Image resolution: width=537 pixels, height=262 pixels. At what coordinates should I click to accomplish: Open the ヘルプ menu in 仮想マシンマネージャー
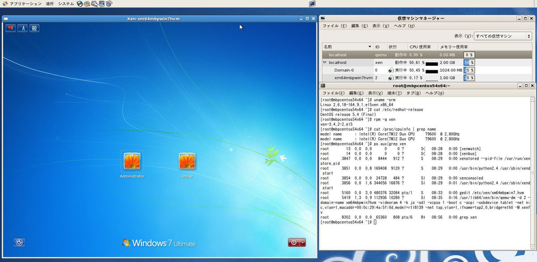click(404, 26)
